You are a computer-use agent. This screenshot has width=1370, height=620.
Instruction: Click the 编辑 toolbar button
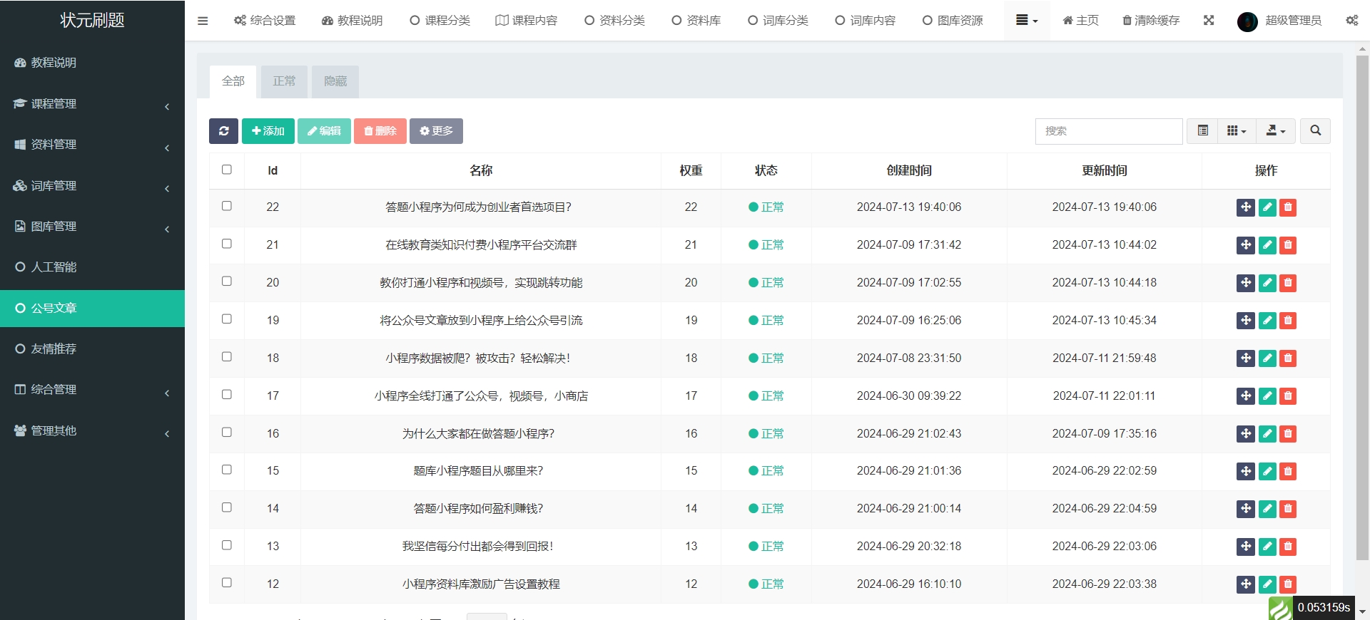(x=324, y=131)
